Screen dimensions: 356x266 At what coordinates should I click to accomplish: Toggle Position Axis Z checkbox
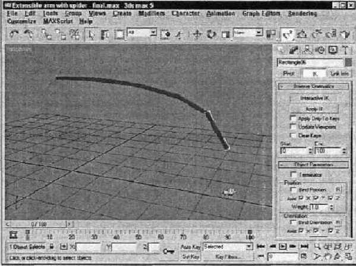click(330, 198)
